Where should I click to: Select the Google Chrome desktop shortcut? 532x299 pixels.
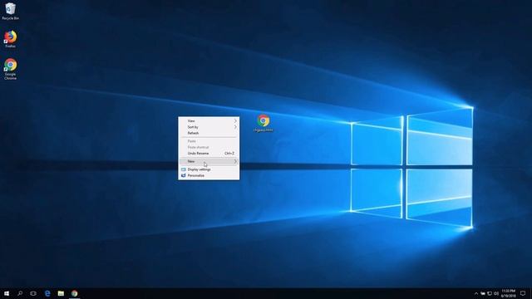point(10,69)
